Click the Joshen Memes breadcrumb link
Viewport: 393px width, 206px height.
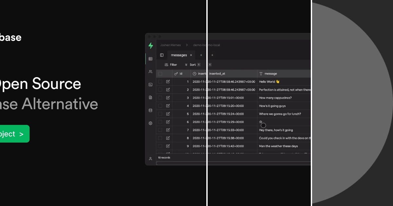(171, 45)
